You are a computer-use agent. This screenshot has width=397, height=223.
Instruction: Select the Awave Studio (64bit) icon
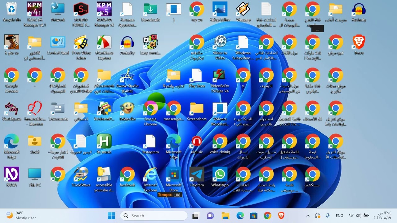coord(127,81)
